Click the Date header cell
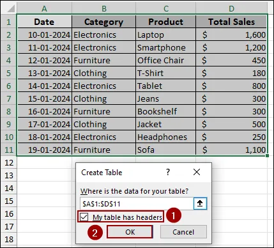 (45, 22)
